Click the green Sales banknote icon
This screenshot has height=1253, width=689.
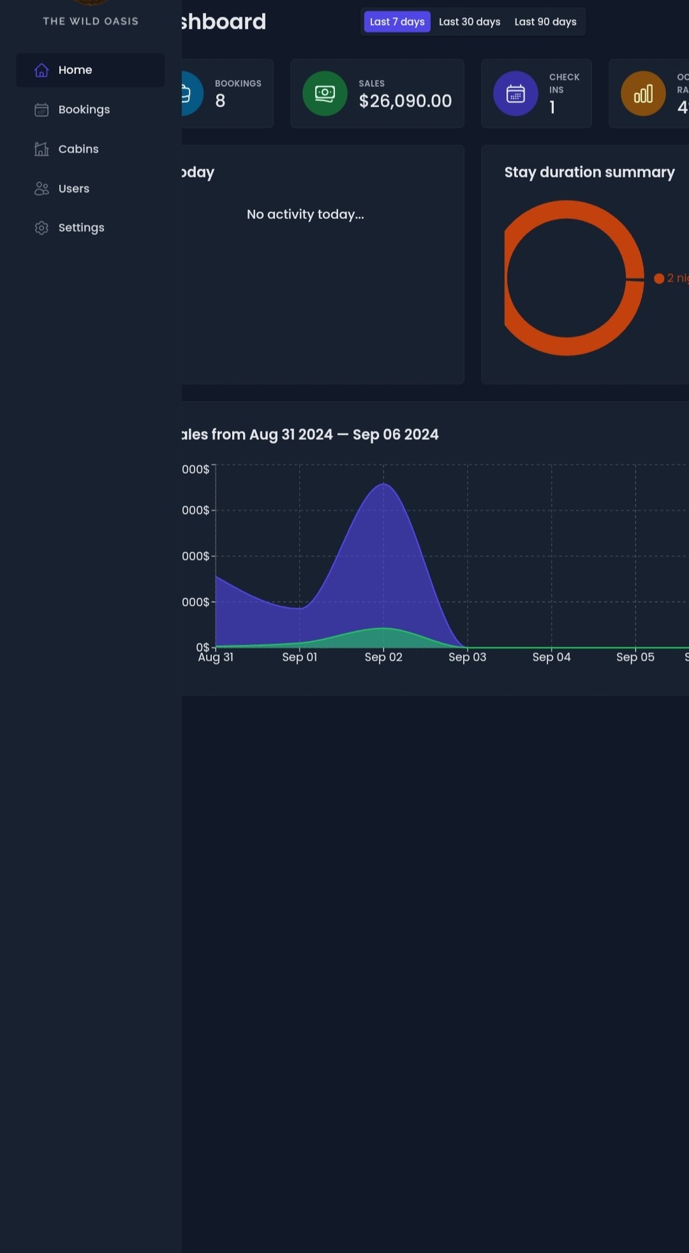325,94
